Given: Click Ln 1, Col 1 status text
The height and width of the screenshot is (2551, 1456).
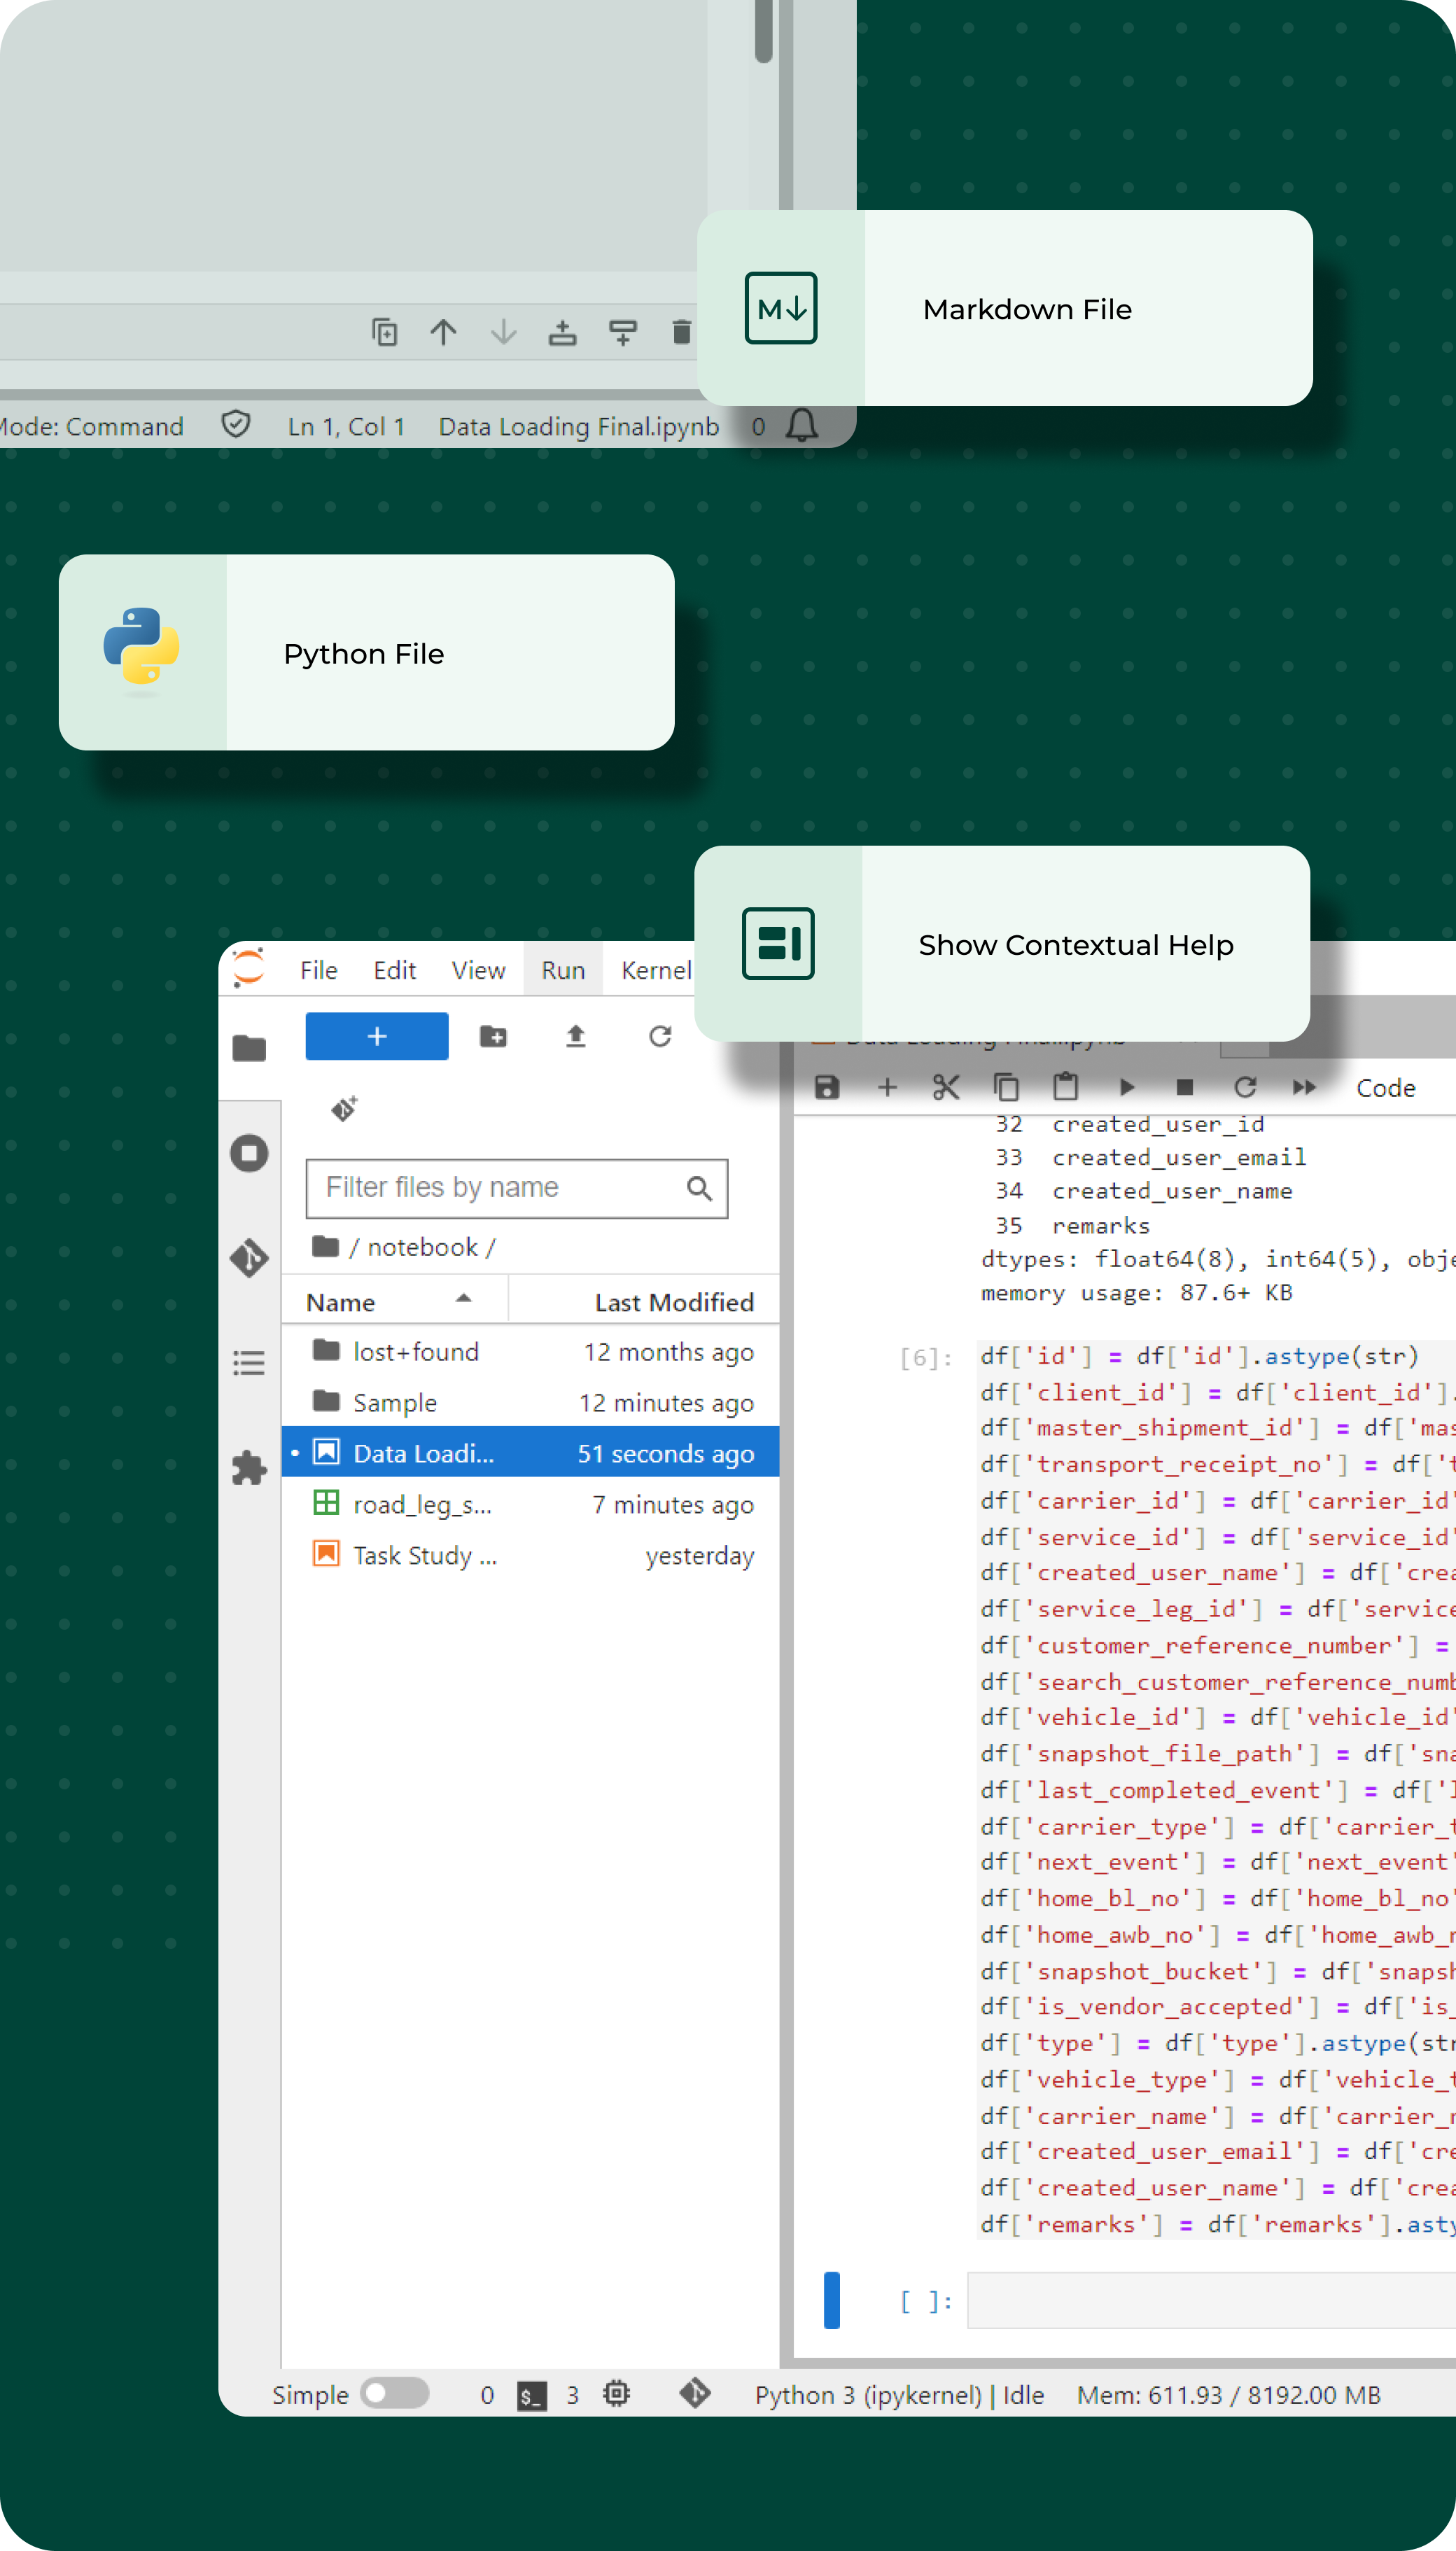Looking at the screenshot, I should tap(347, 427).
